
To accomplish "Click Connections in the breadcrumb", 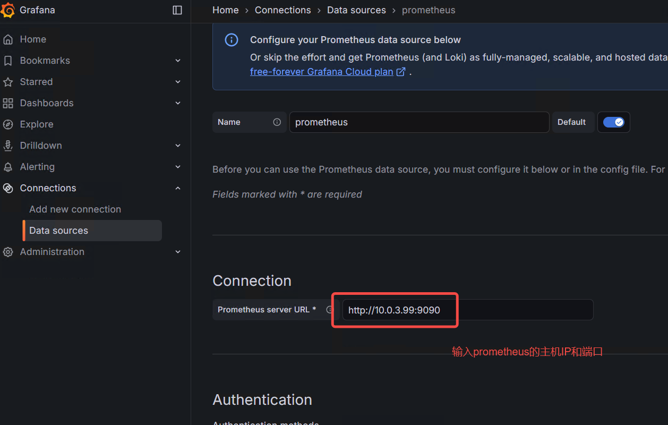I will (283, 10).
